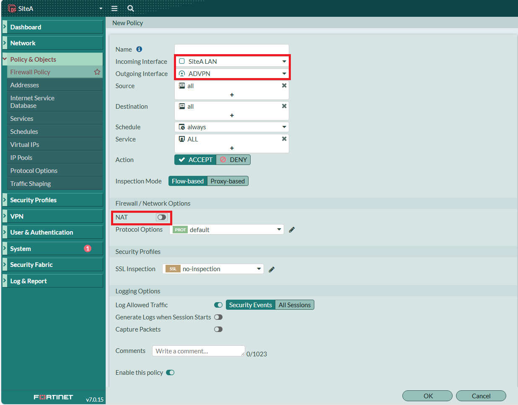Open Internet Service Database
The image size is (518, 405).
[x=55, y=102]
